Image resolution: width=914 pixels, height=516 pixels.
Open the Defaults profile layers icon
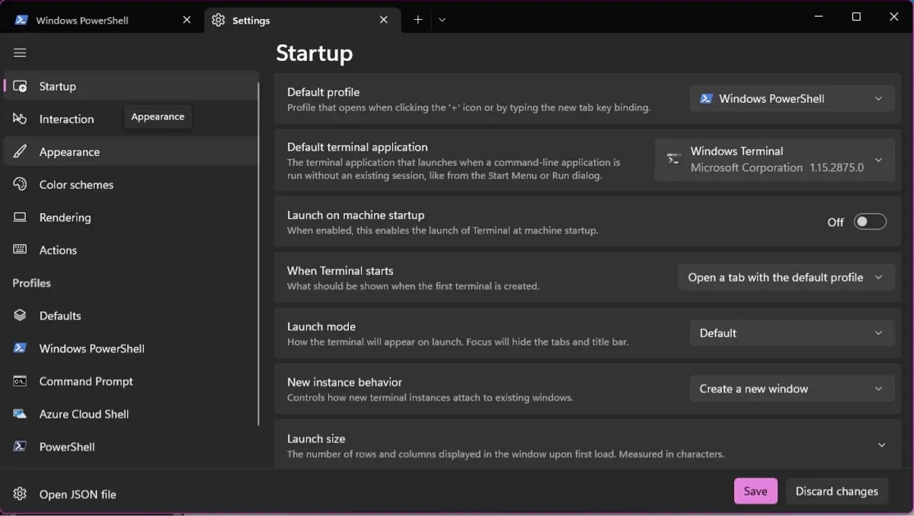pos(20,316)
